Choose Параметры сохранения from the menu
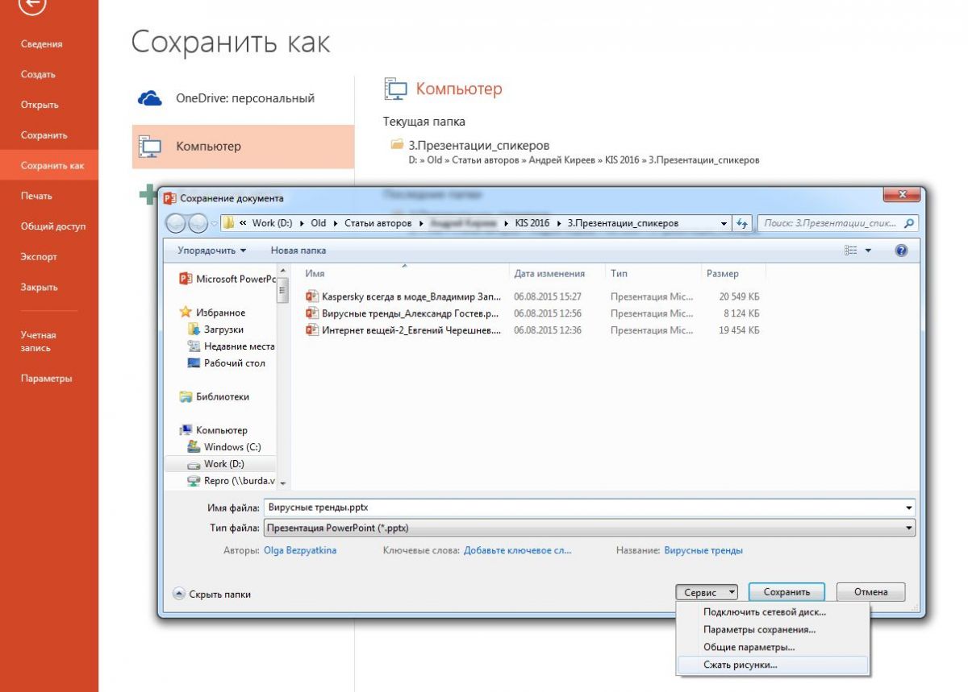Screen dimensions: 968x692 click(x=759, y=629)
